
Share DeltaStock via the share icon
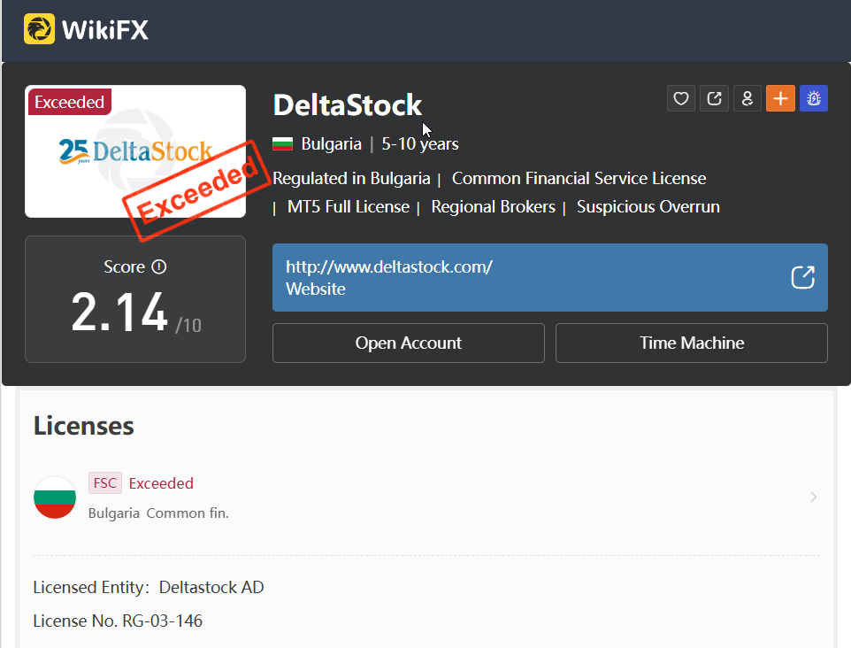pyautogui.click(x=714, y=98)
